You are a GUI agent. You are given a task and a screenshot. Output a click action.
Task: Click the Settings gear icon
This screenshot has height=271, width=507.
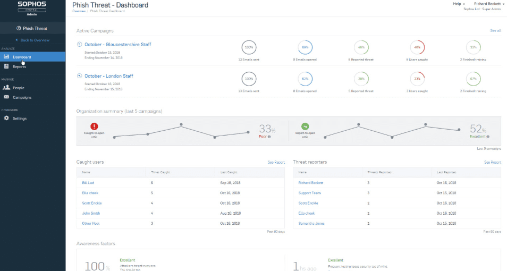(x=6, y=118)
